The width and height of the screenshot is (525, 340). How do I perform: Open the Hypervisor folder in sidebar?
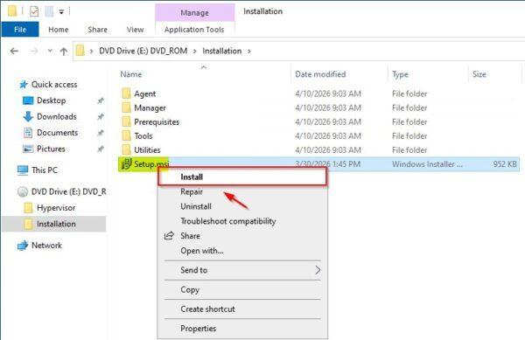click(56, 208)
